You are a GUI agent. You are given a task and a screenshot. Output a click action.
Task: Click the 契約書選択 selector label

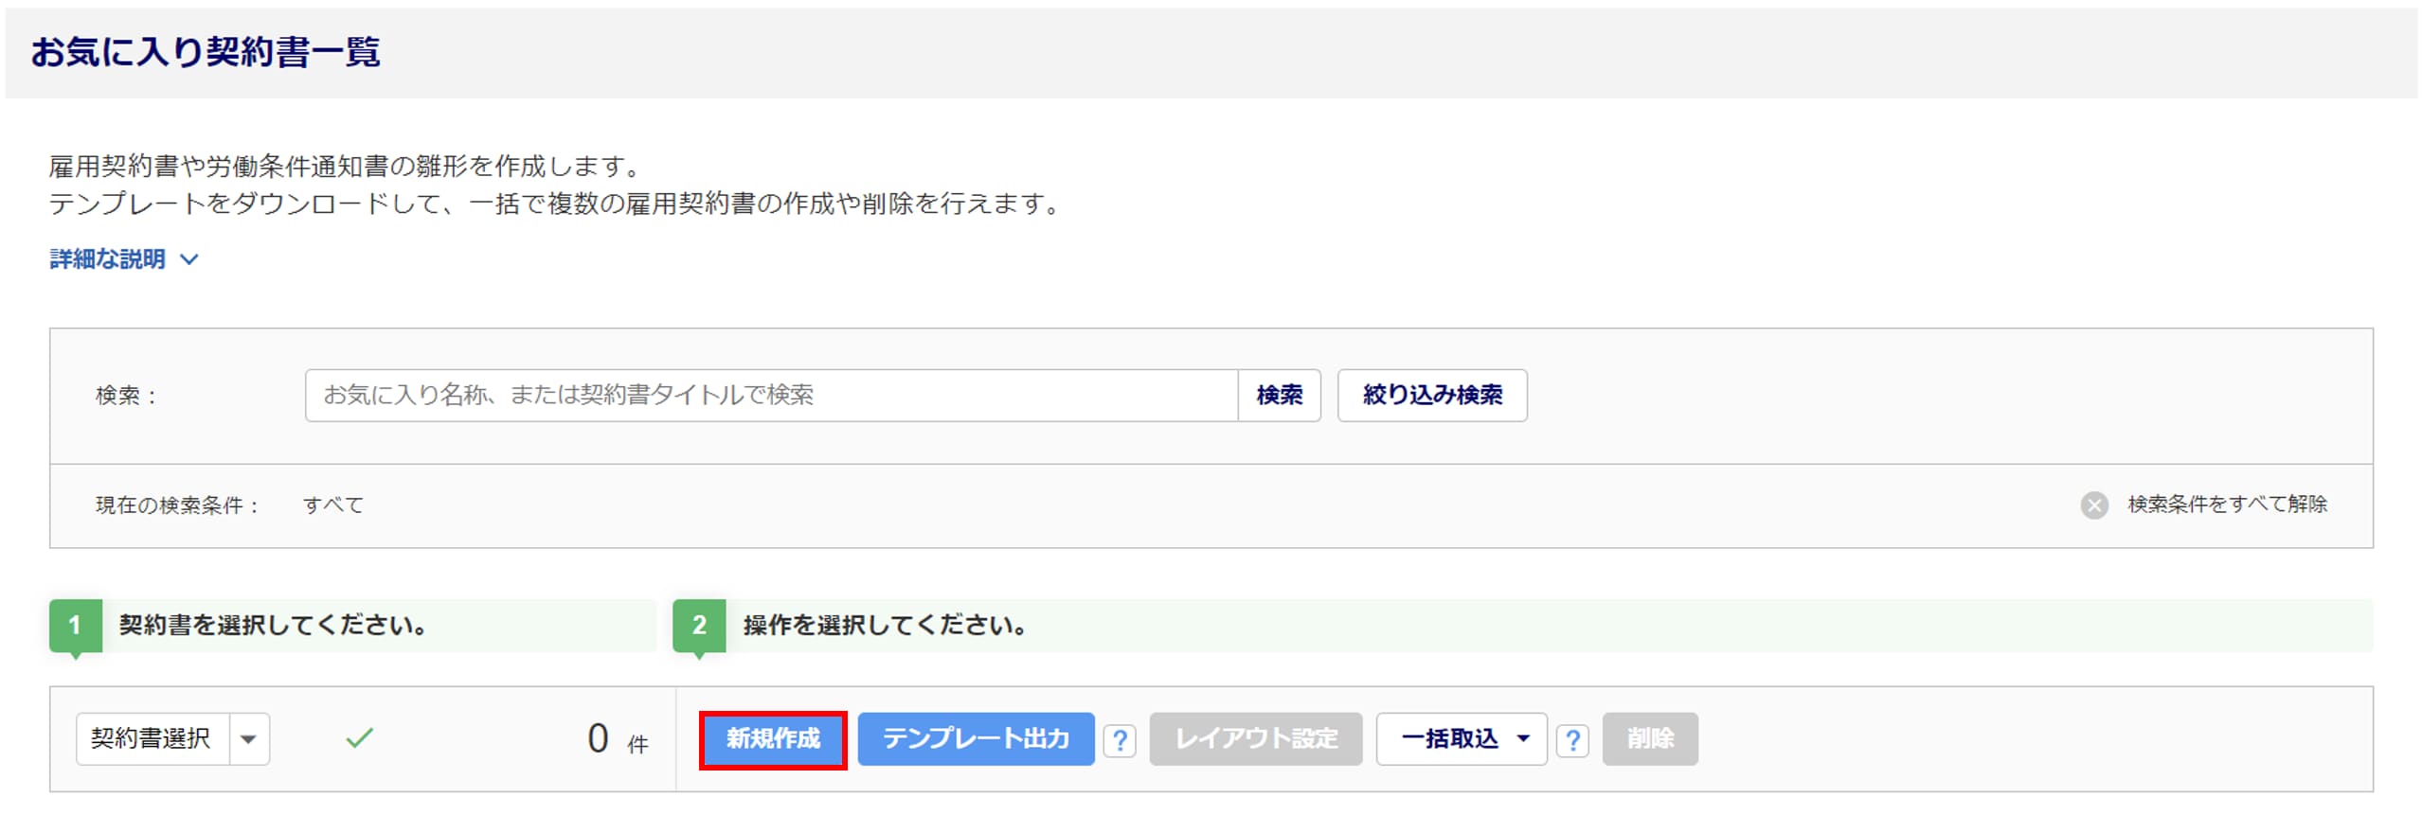pyautogui.click(x=152, y=739)
